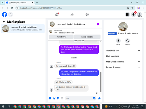This screenshot has width=146, height=109.
Task: Open the tab search dropdown arrow
Action: coord(3,3)
